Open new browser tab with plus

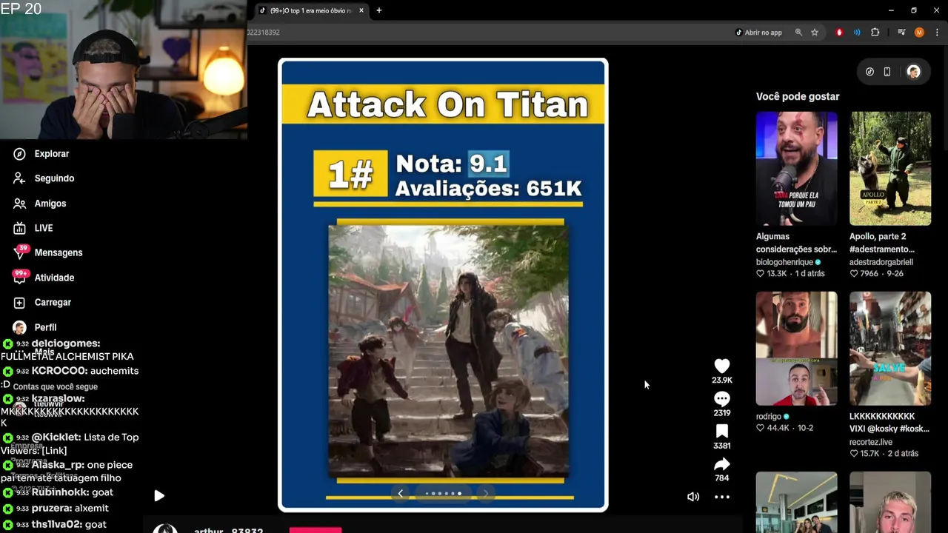pyautogui.click(x=379, y=10)
